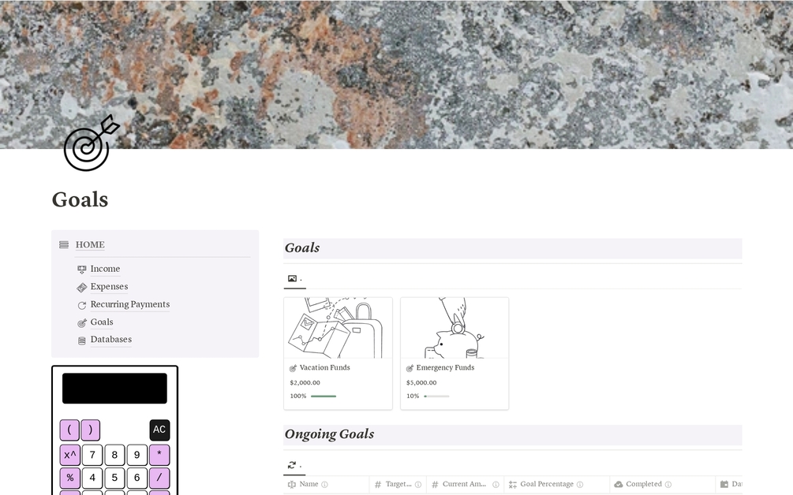This screenshot has height=495, width=793.
Task: Click the info icon beside Goal Percentage
Action: 580,485
